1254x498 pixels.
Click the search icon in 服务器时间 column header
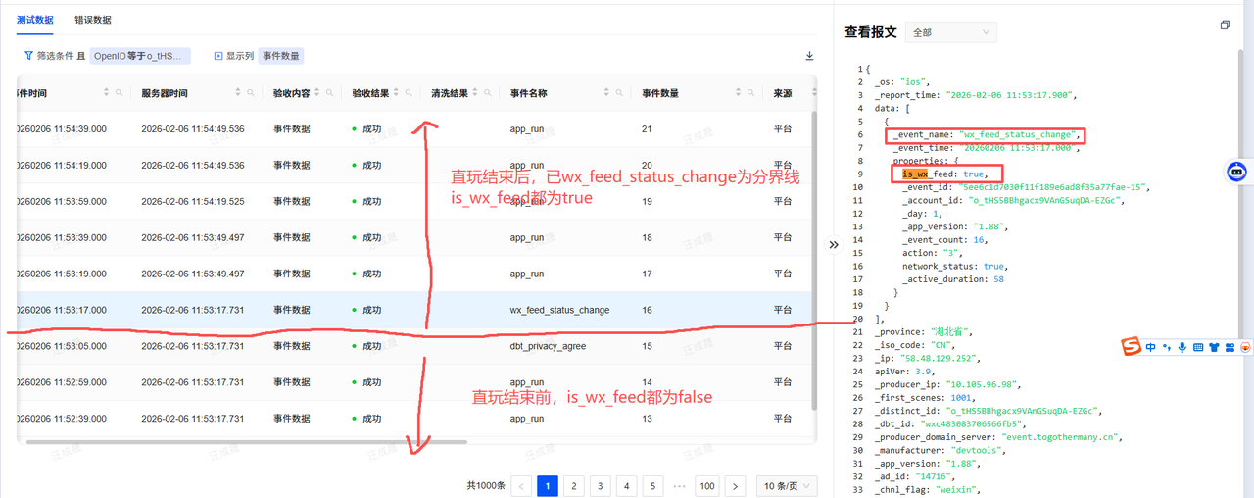251,93
